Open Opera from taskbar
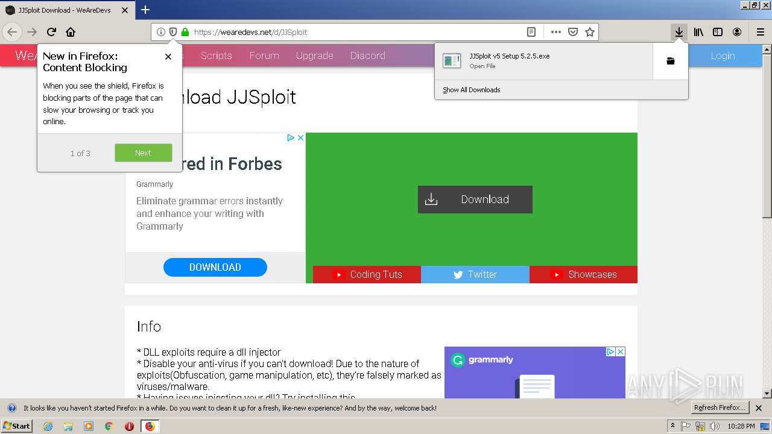The image size is (772, 434). pos(129,426)
